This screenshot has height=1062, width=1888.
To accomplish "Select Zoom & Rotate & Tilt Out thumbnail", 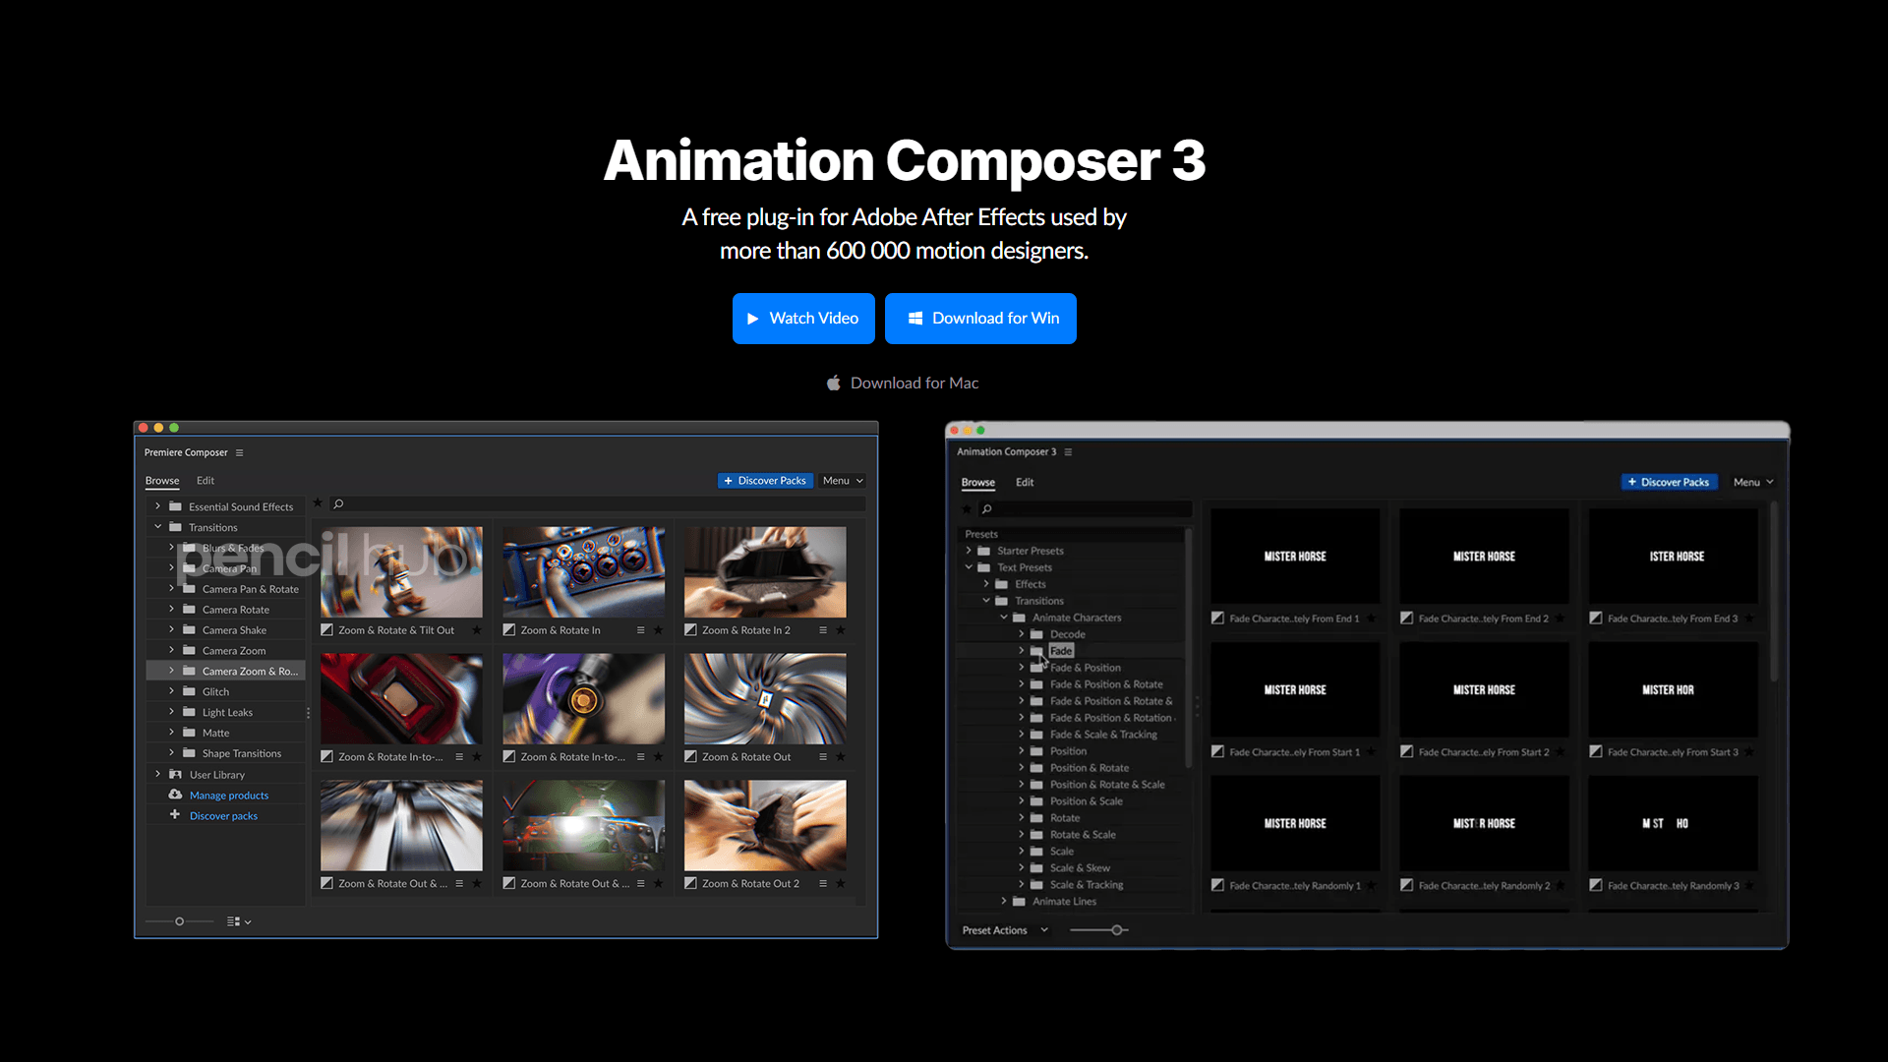I will click(401, 572).
